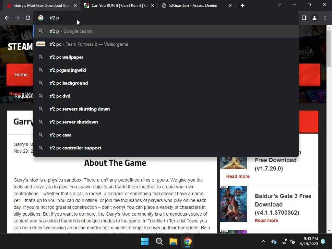Click search icon beside 'tf2 pc case'
Image resolution: width=332 pixels, height=249 pixels.
(x=41, y=135)
